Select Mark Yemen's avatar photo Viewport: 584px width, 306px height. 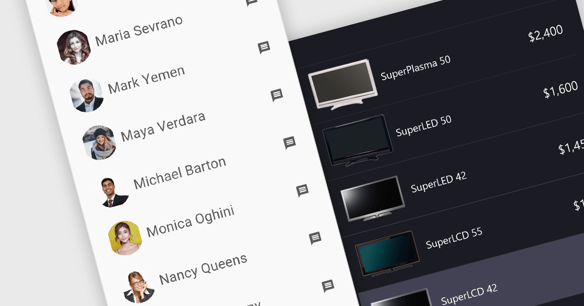click(x=87, y=95)
